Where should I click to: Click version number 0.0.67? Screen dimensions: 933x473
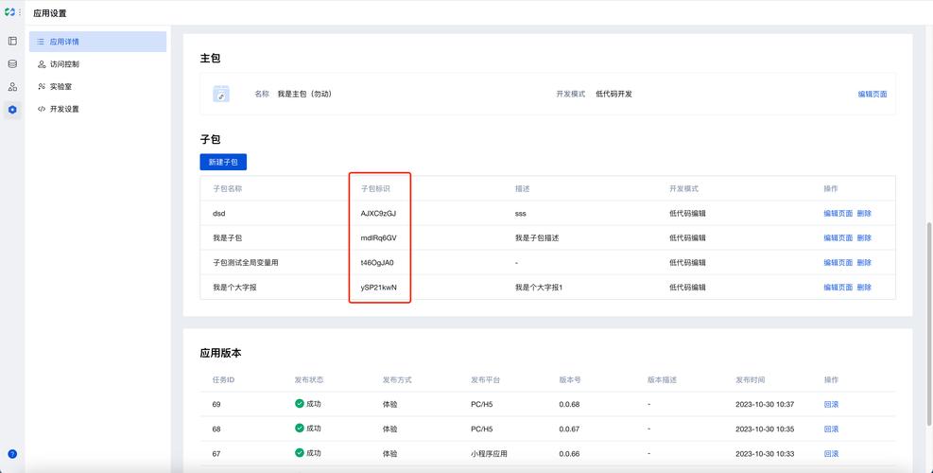[569, 429]
